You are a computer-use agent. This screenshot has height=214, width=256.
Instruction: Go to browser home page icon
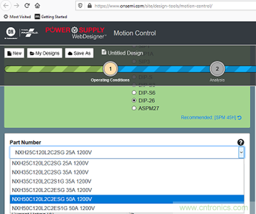[37, 6]
